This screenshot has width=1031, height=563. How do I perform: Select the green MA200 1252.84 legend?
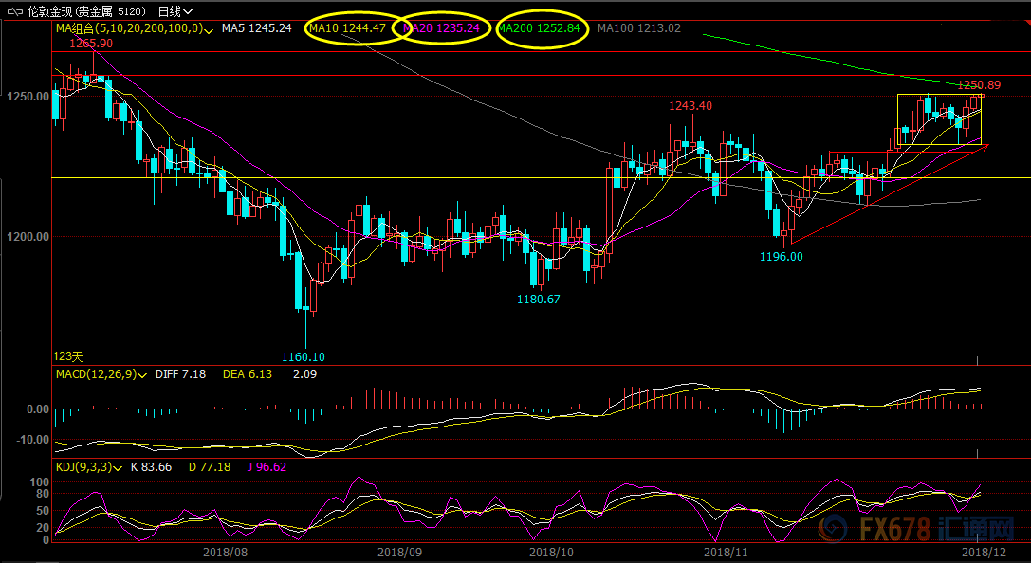pos(539,28)
